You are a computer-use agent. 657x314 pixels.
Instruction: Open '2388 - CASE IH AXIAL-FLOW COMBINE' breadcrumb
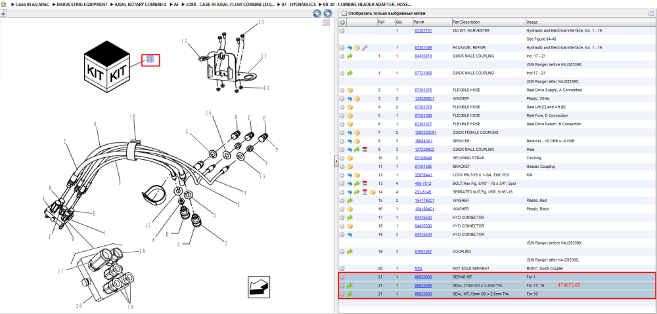(x=230, y=4)
